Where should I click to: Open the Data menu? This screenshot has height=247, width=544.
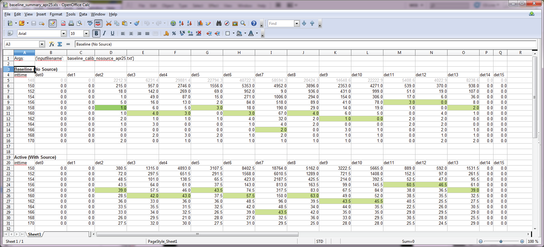pos(83,14)
